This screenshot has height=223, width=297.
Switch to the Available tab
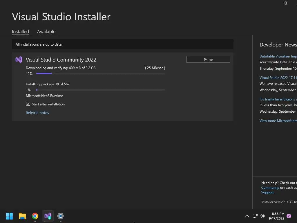point(46,31)
